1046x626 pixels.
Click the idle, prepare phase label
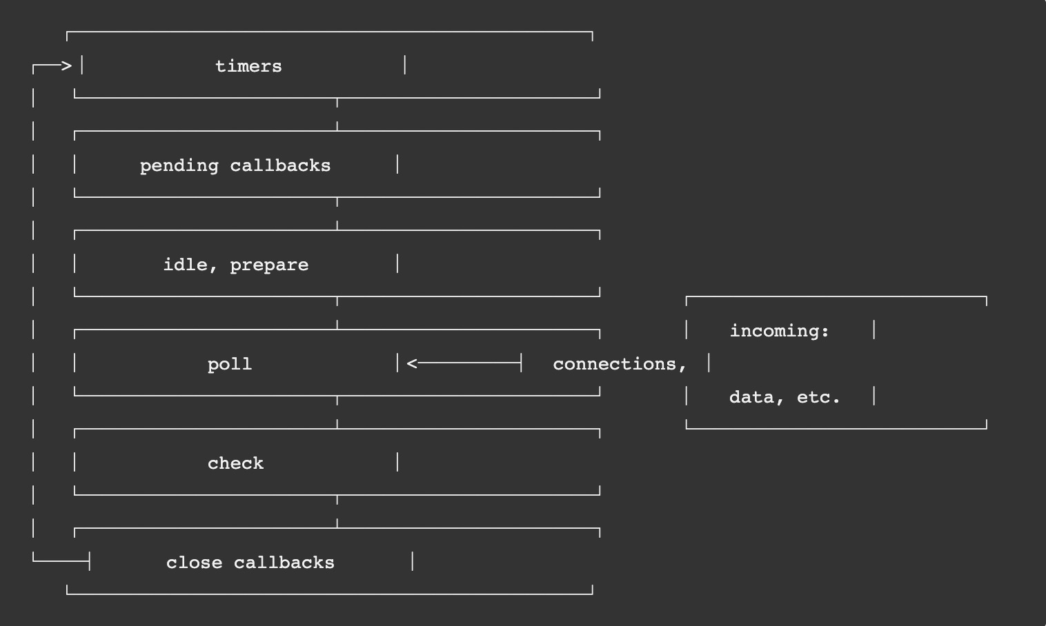pyautogui.click(x=236, y=265)
